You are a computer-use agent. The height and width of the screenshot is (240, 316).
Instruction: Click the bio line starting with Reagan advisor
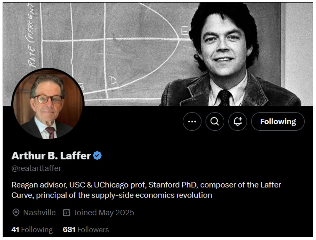(146, 185)
